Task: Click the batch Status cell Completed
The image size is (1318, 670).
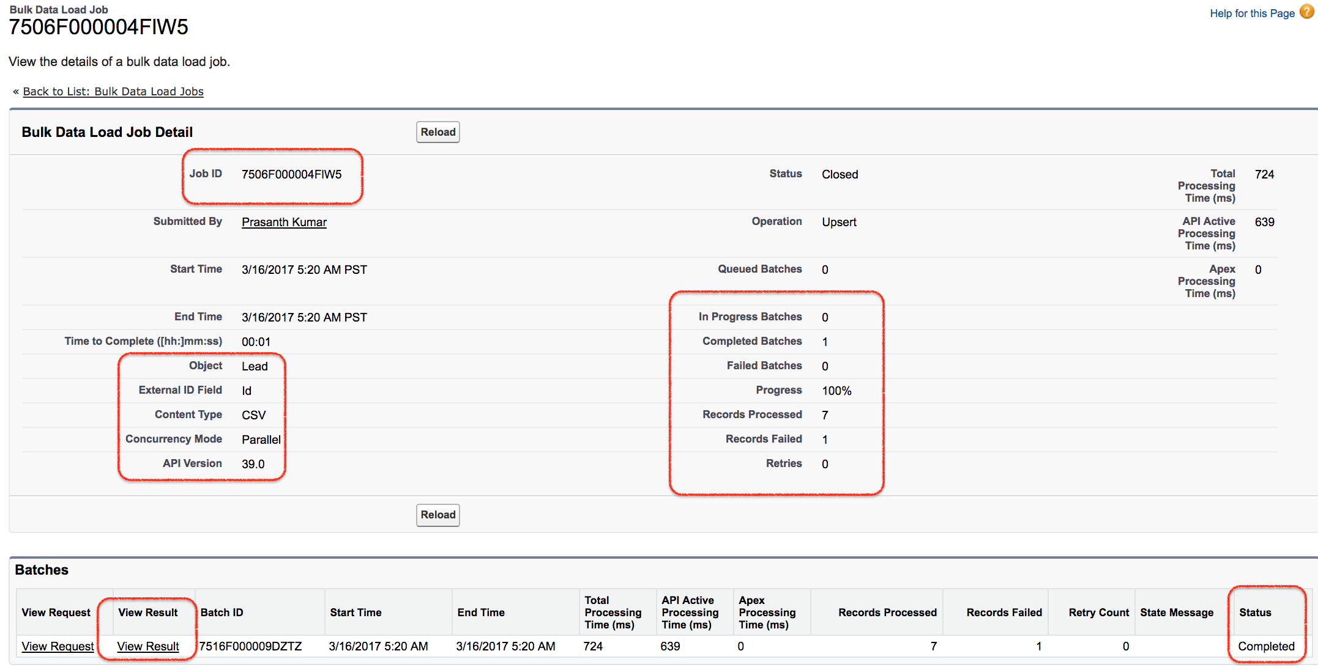Action: click(1266, 646)
